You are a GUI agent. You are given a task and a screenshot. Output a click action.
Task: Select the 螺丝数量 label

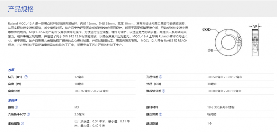(x=152, y=123)
